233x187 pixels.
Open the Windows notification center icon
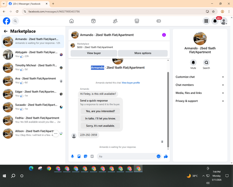[227, 176]
